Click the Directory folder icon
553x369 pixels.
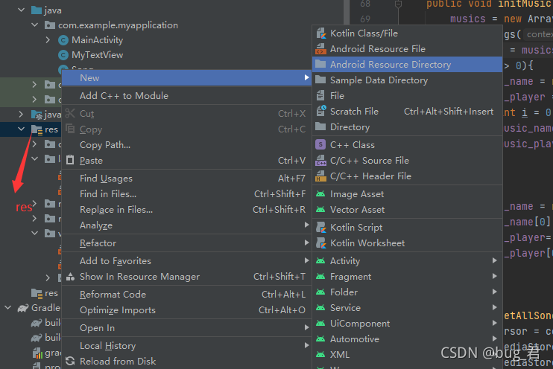coord(320,126)
